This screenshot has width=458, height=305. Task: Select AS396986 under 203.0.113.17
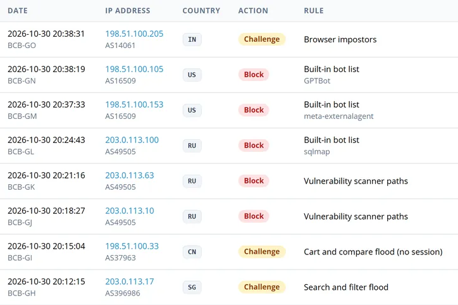(123, 294)
